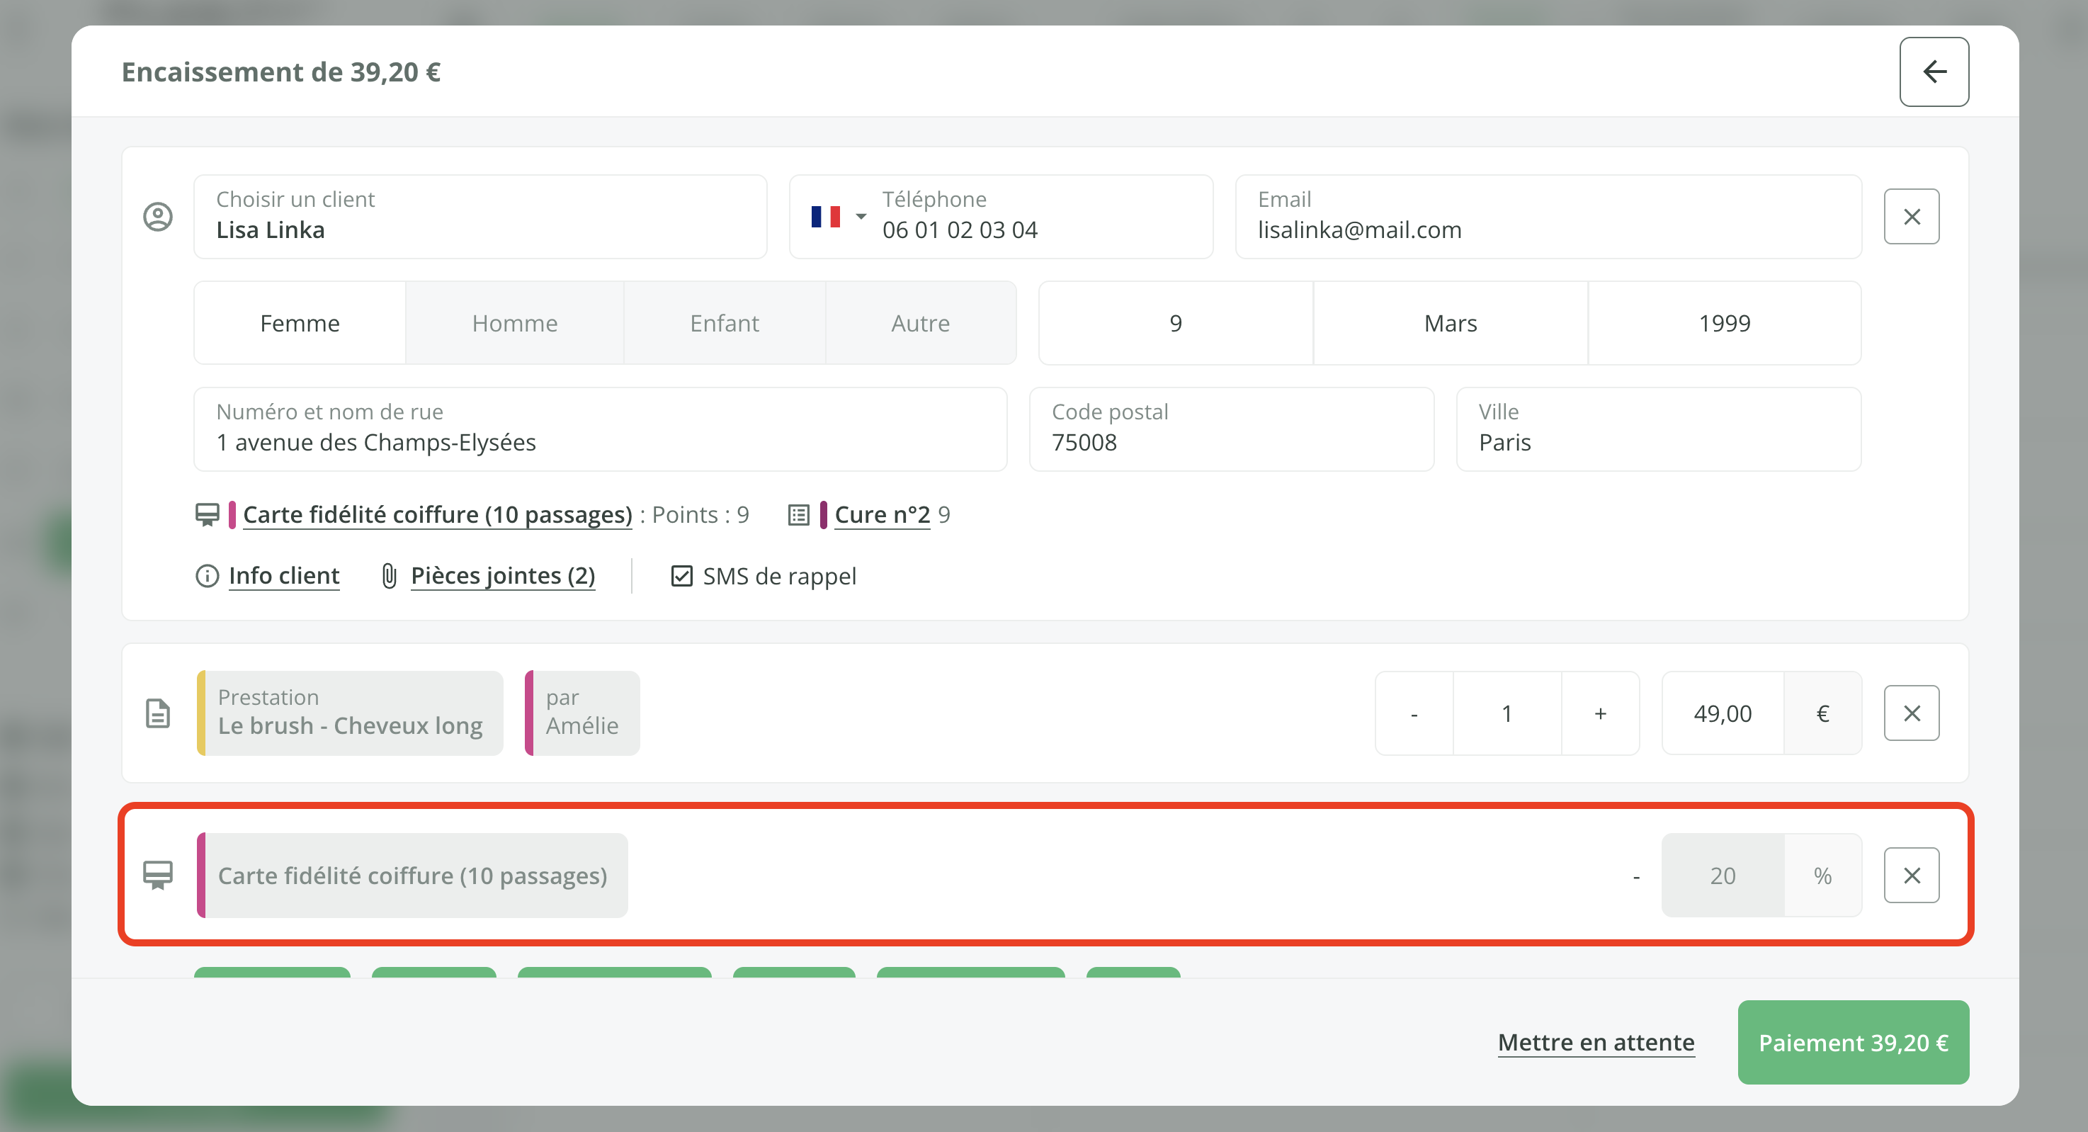Increase prestation quantity with plus
Viewport: 2088px width, 1132px height.
1599,713
